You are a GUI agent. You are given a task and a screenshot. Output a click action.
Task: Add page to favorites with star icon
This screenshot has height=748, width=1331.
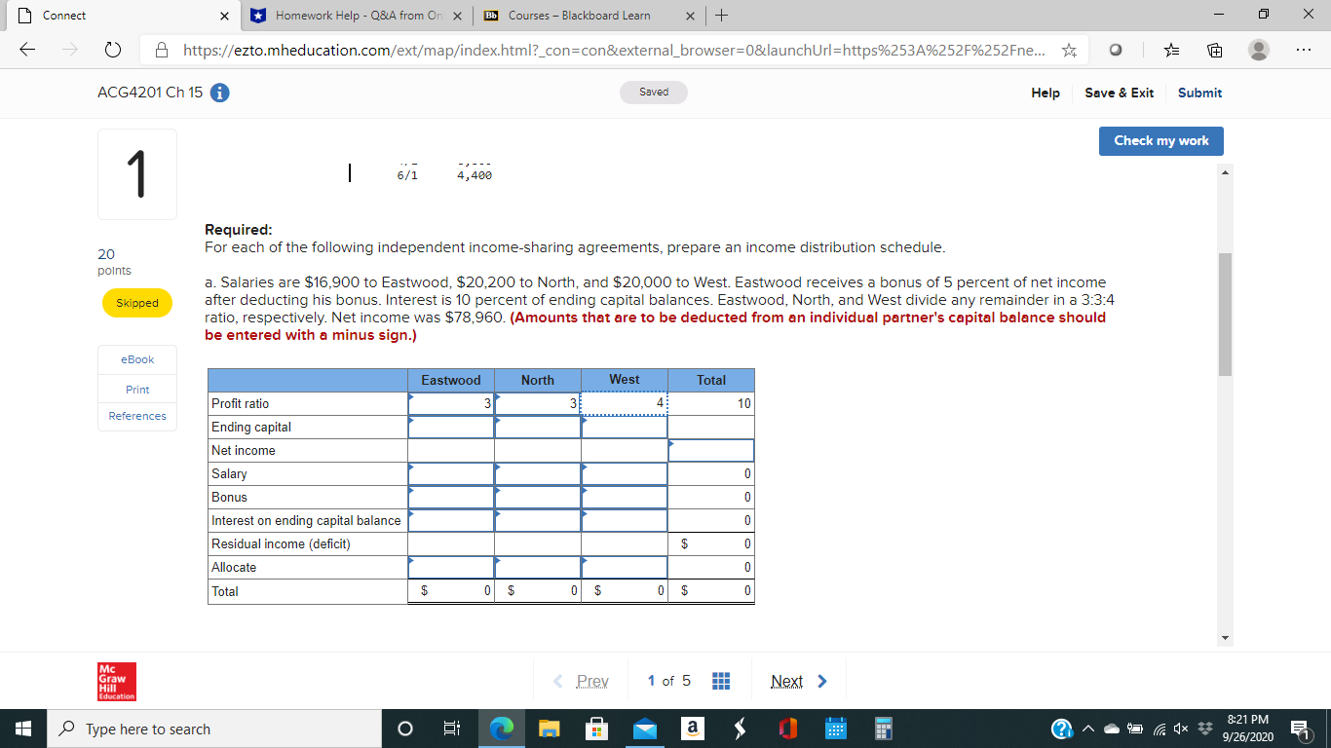pos(1069,51)
